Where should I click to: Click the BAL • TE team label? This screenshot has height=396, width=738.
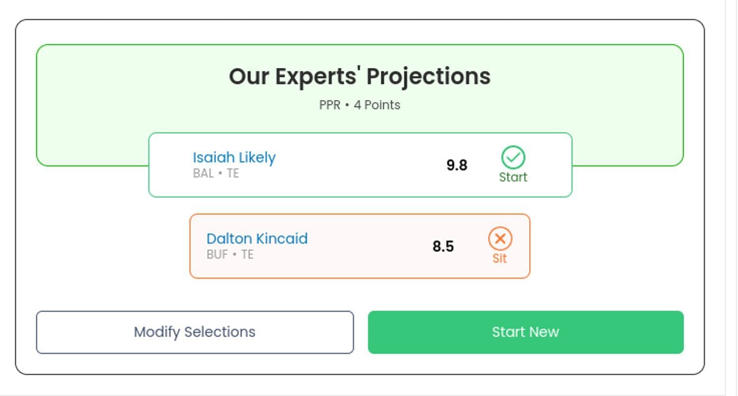pos(216,173)
